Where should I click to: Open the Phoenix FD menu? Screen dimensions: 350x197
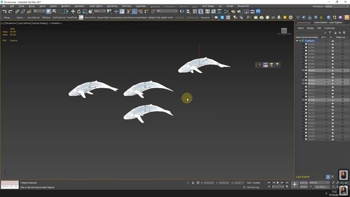(243, 6)
